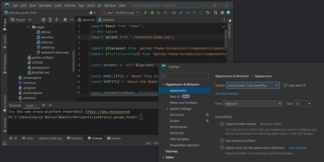
Task: Open the Problems tool window tab
Action: (x=75, y=138)
